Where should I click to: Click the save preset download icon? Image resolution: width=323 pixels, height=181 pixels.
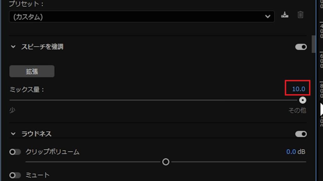coord(285,15)
